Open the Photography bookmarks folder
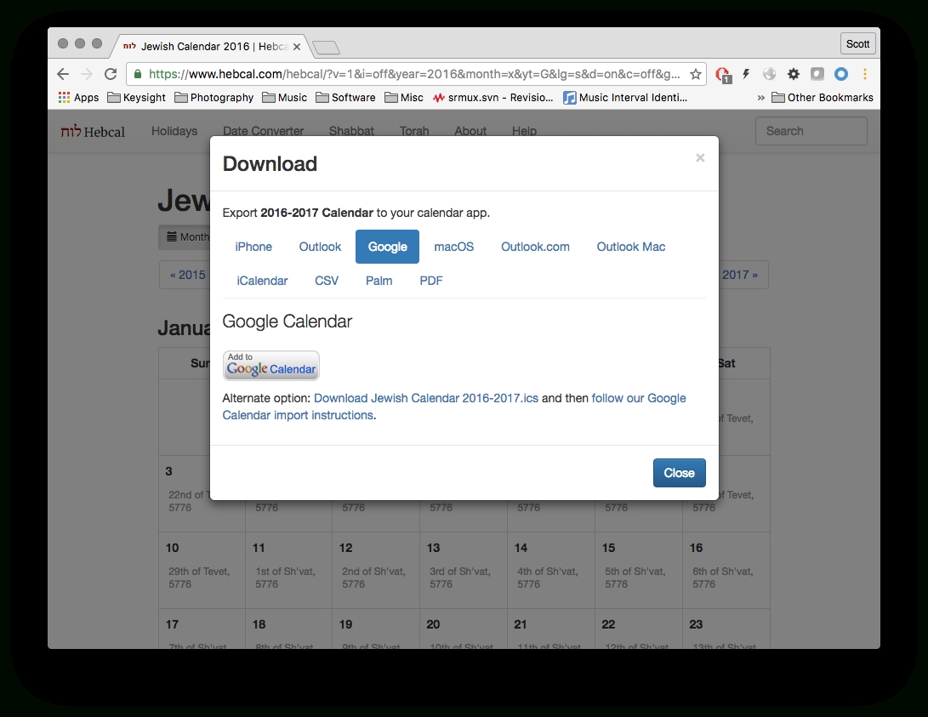928x717 pixels. 213,98
